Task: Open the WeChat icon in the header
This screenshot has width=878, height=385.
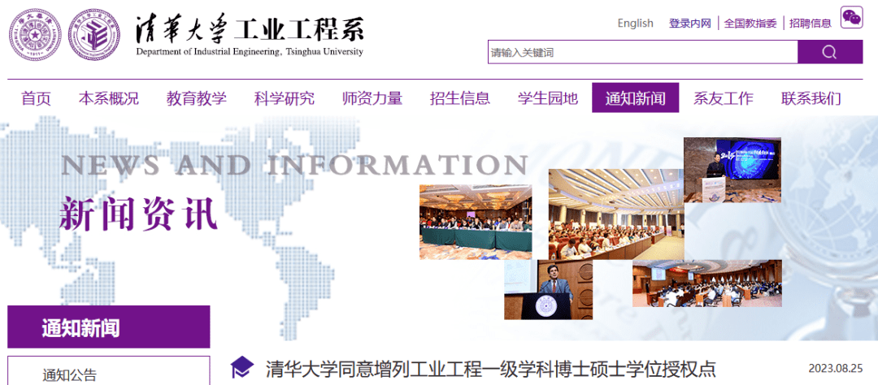Action: 851,17
